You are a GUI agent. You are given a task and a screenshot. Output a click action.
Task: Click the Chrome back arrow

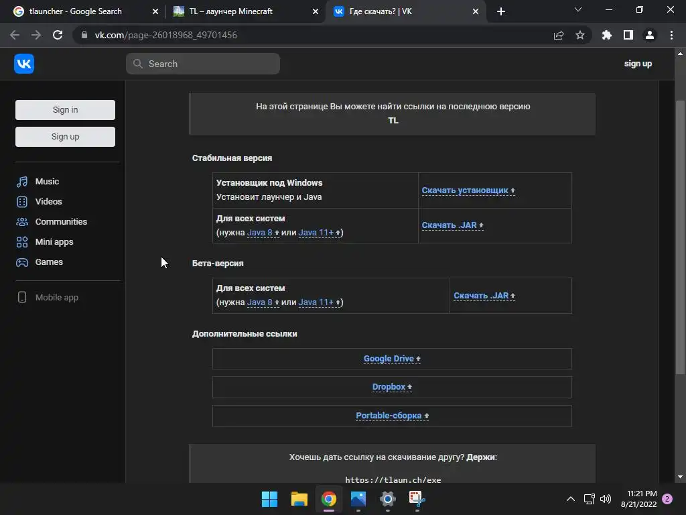(15, 35)
